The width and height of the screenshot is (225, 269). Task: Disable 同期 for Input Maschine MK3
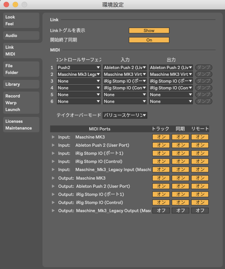pyautogui.click(x=181, y=137)
